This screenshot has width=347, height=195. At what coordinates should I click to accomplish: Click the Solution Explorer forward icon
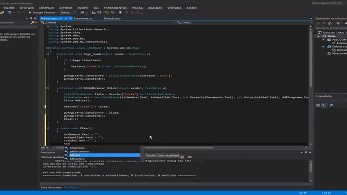coord(324,23)
